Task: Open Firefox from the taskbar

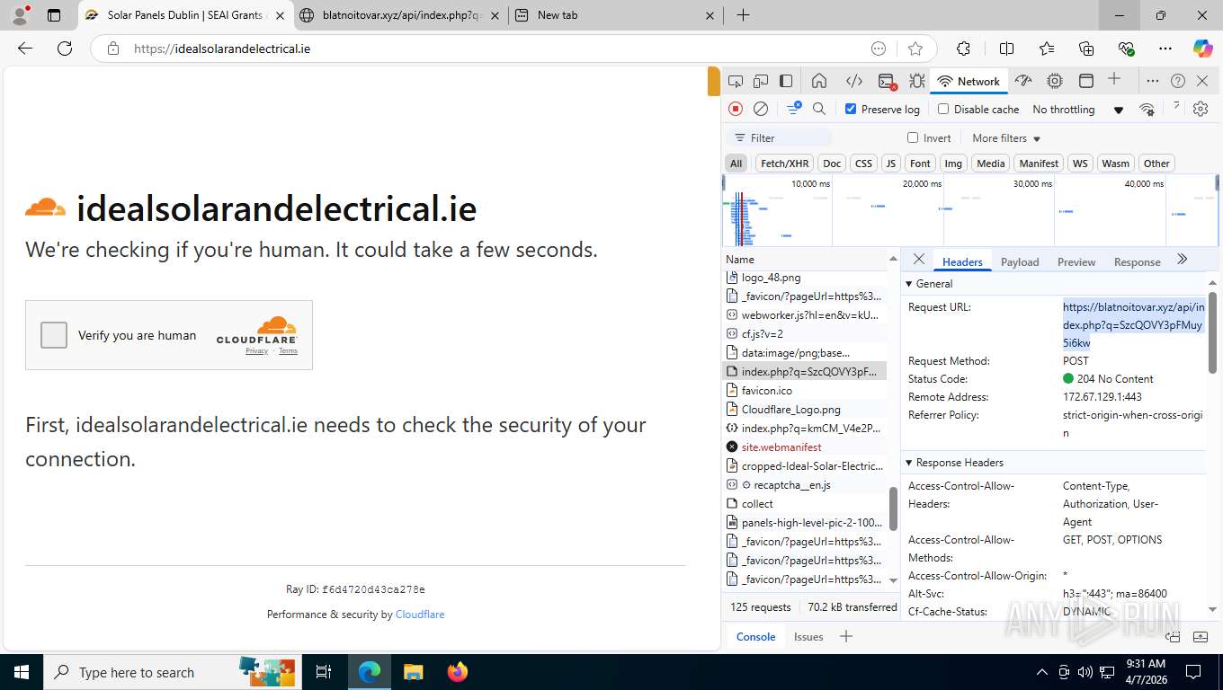Action: 458,672
